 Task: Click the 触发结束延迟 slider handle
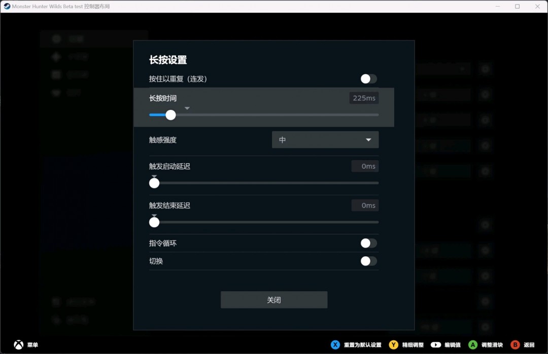[x=154, y=222]
